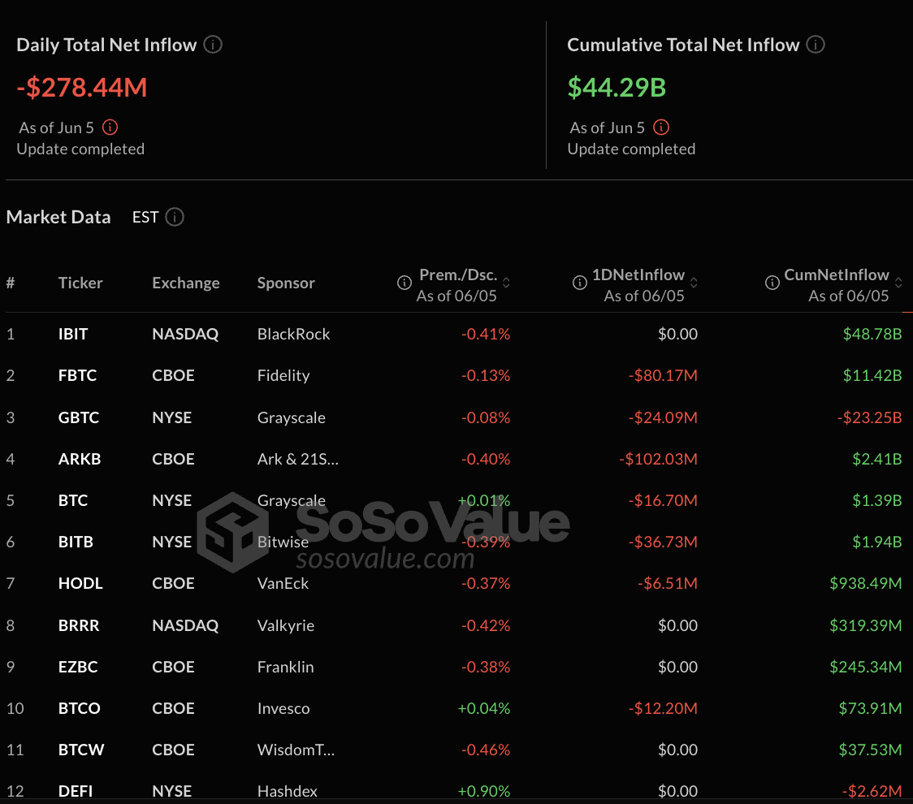Sort table by 1DNetInflow using sort arrows
913x804 pixels.
(694, 283)
